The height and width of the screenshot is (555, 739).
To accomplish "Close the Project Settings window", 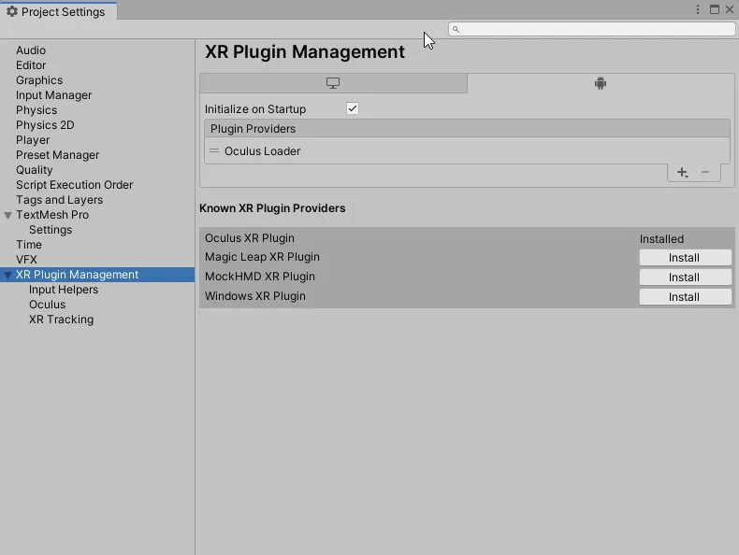I will pyautogui.click(x=729, y=10).
